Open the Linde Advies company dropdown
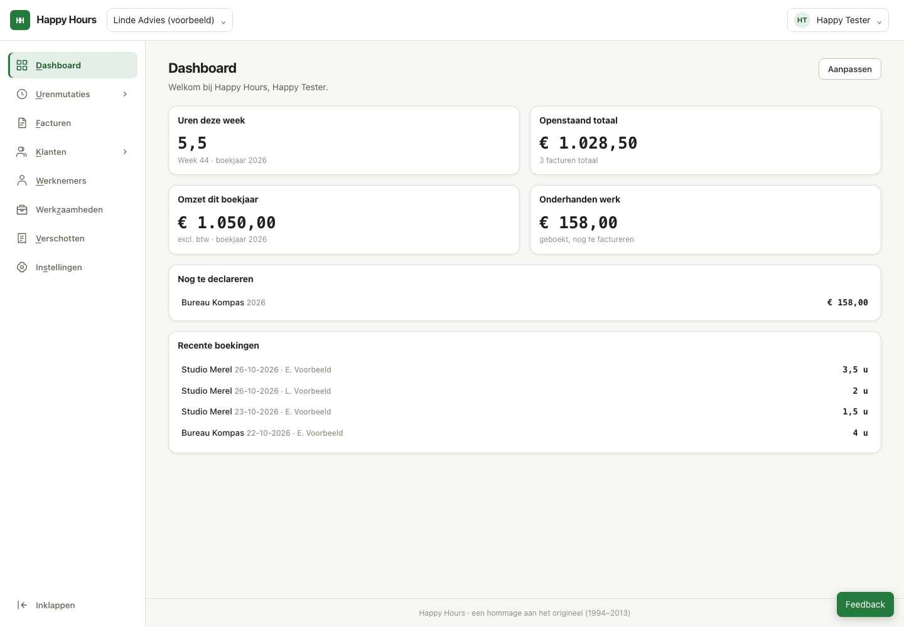 tap(169, 20)
